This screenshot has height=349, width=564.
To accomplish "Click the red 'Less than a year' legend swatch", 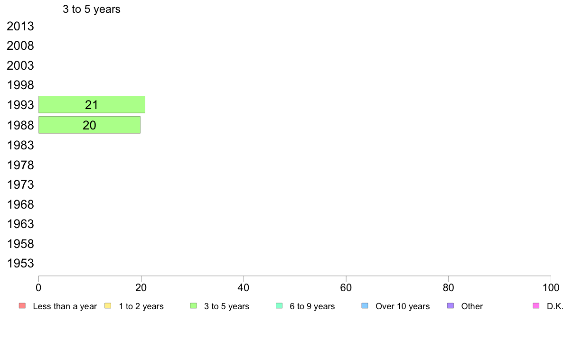I will click(22, 306).
